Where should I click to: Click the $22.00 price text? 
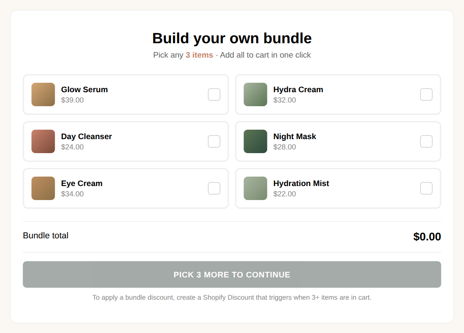pos(284,194)
